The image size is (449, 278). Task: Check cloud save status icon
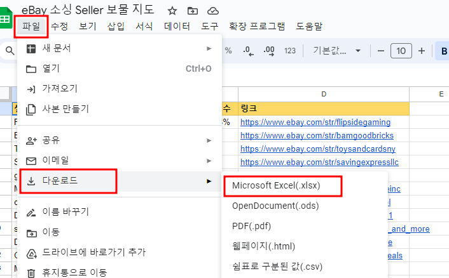[x=213, y=11]
